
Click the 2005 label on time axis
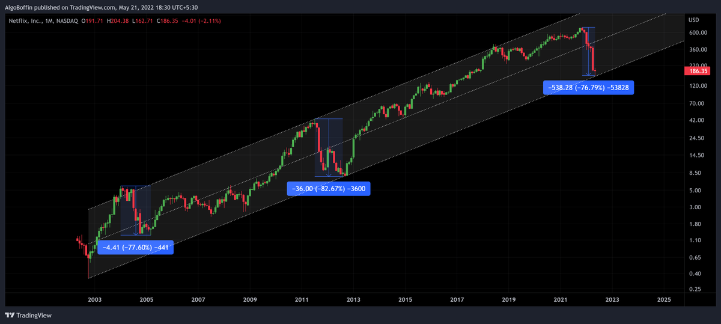[x=147, y=299]
